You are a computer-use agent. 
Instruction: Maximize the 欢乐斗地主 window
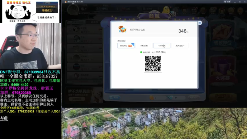(240, 2)
